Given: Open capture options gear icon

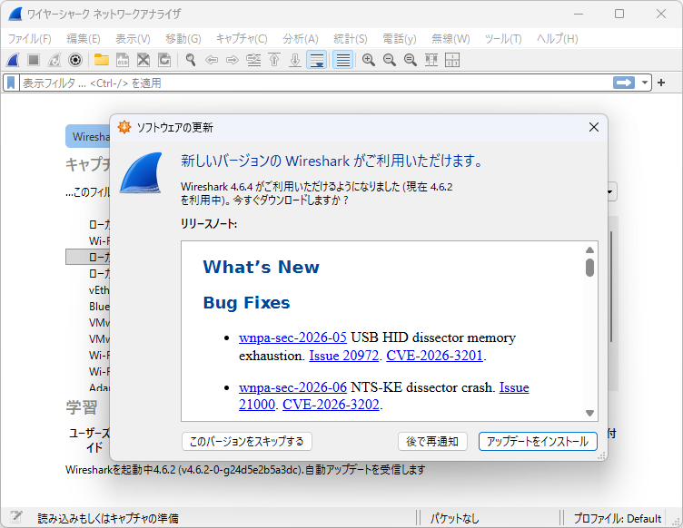Looking at the screenshot, I should [75, 60].
